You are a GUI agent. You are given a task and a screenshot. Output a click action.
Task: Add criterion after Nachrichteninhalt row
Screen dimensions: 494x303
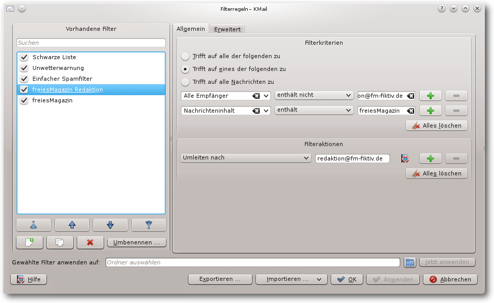[x=430, y=111]
